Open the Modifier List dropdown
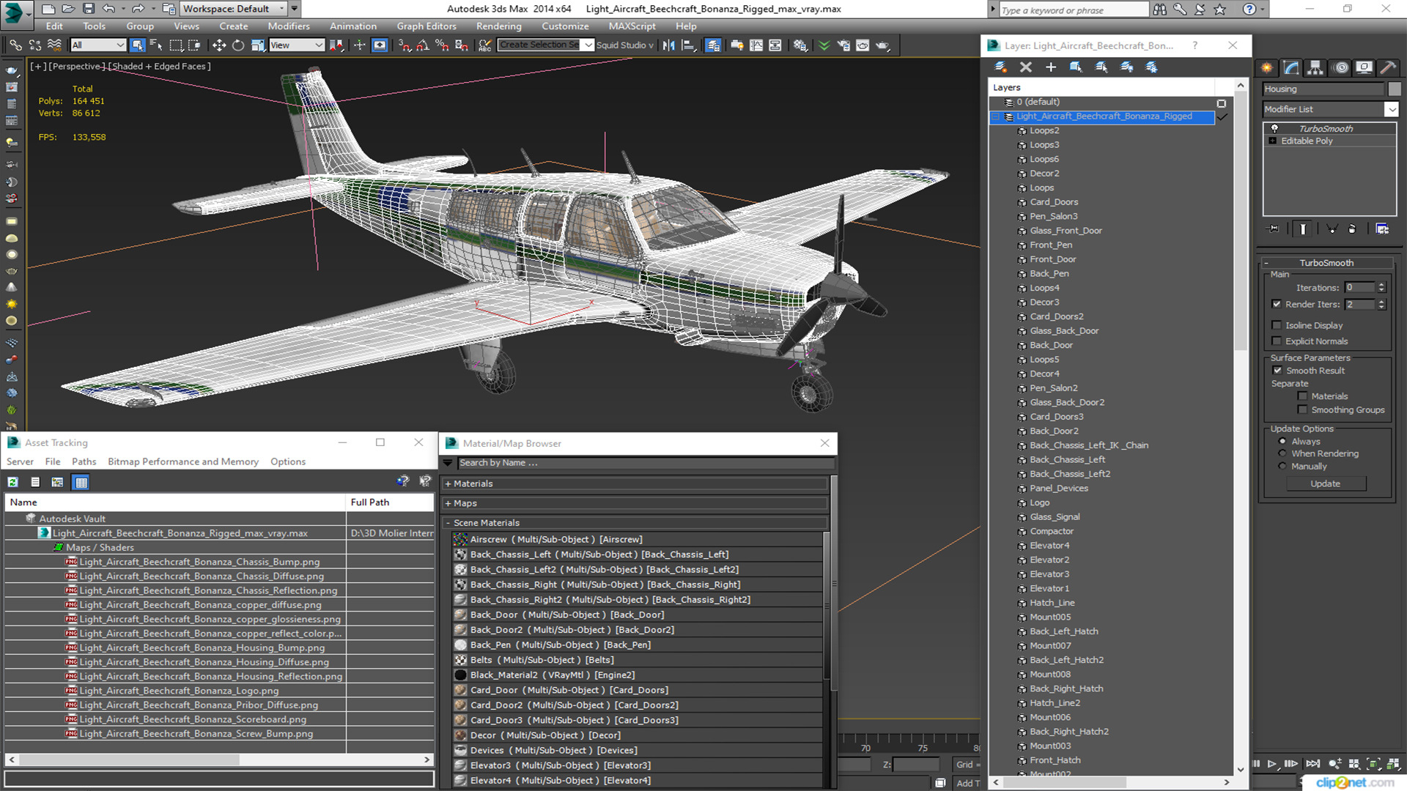Viewport: 1407px width, 791px height. point(1391,109)
